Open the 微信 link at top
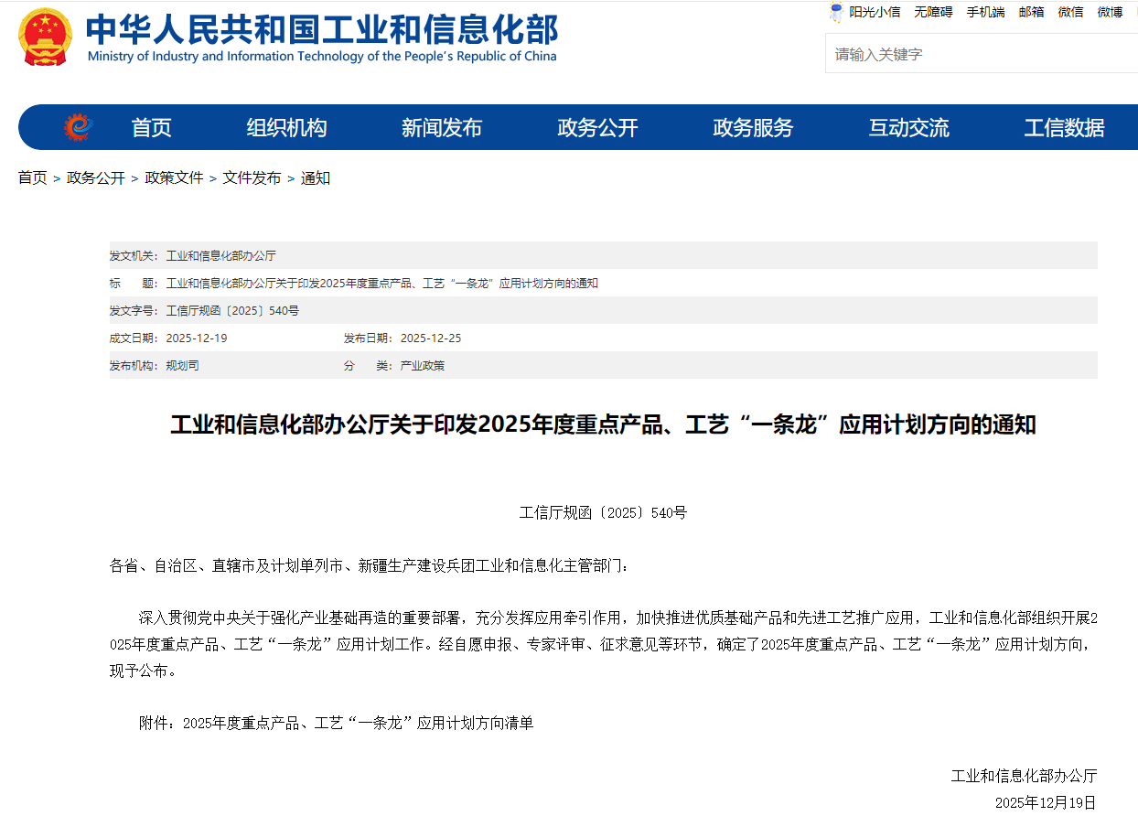The image size is (1138, 827). coord(1070,12)
